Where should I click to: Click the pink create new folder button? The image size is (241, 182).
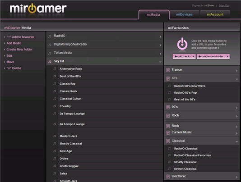pyautogui.click(x=213, y=56)
